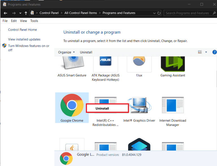The height and width of the screenshot is (166, 217).
Task: Maximize the Programs and Features window
Action: [202, 5]
